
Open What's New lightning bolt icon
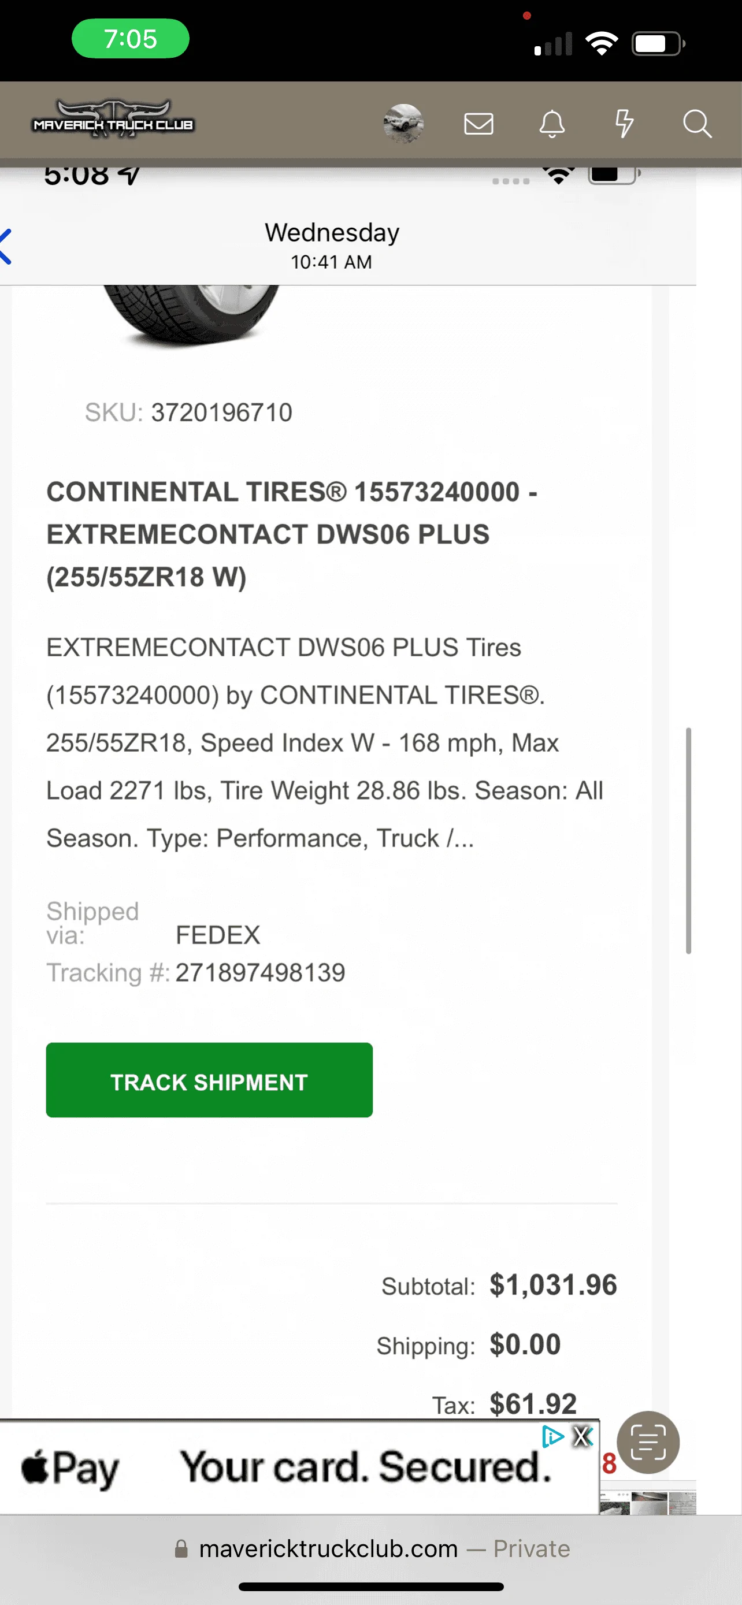coord(624,124)
